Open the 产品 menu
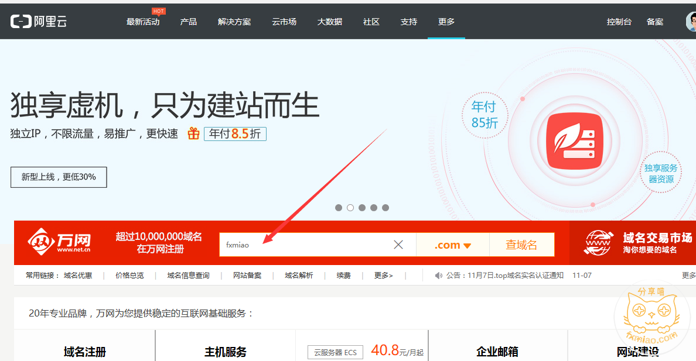The height and width of the screenshot is (361, 696). (x=189, y=22)
